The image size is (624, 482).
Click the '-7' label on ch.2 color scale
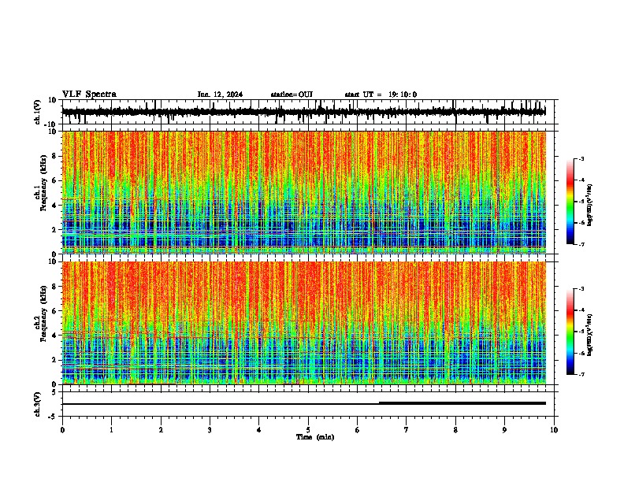581,374
